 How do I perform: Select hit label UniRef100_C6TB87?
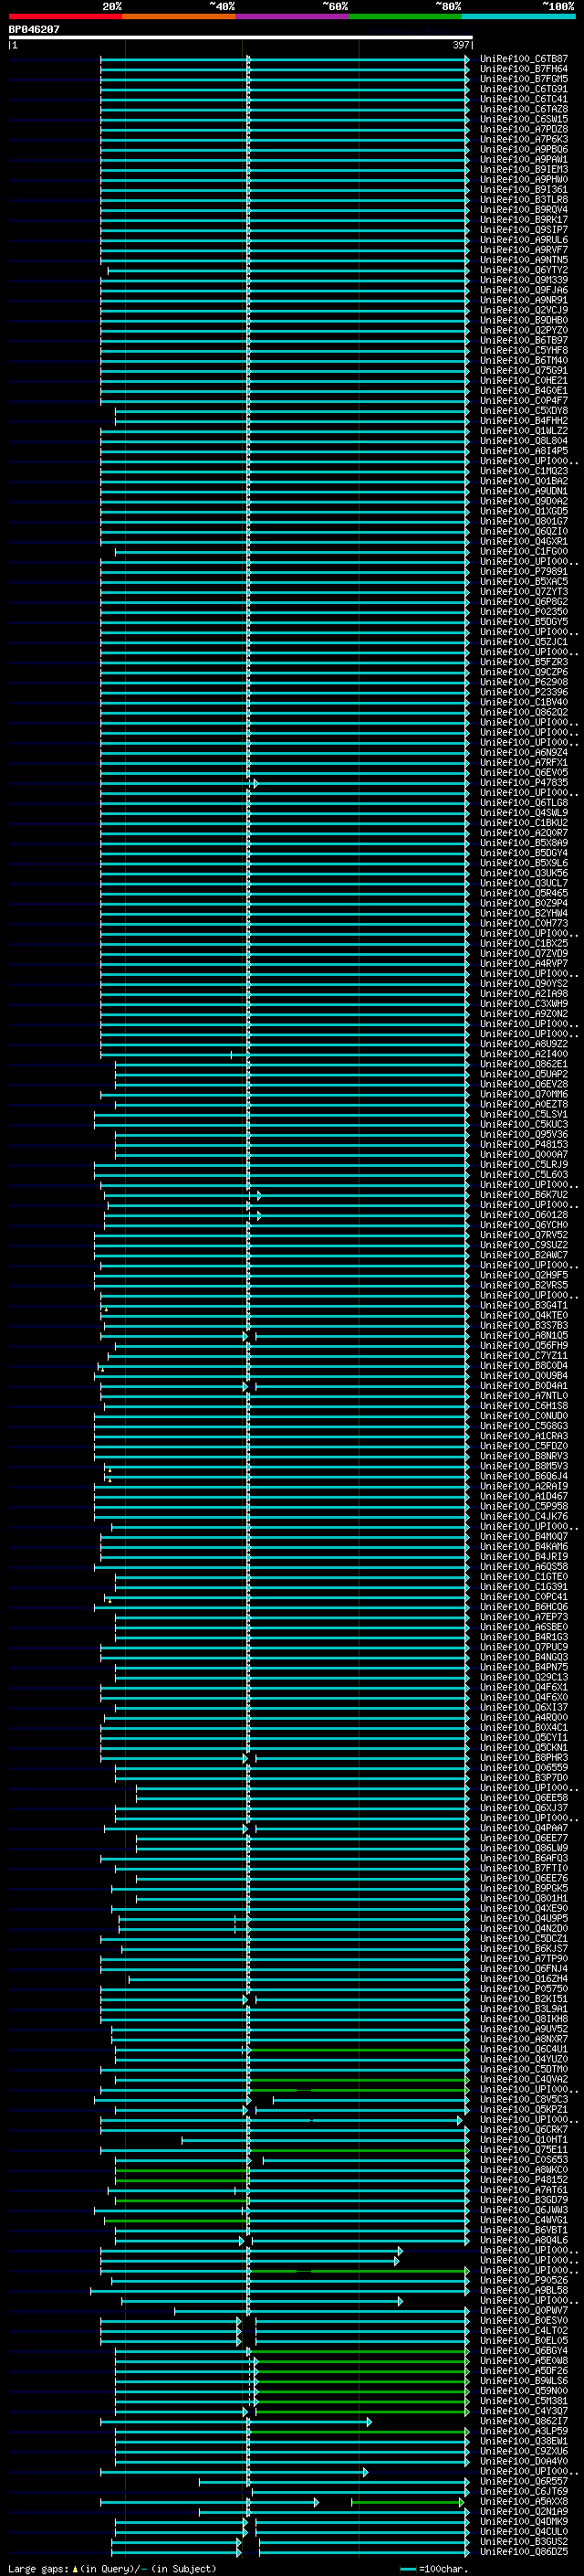pyautogui.click(x=524, y=59)
